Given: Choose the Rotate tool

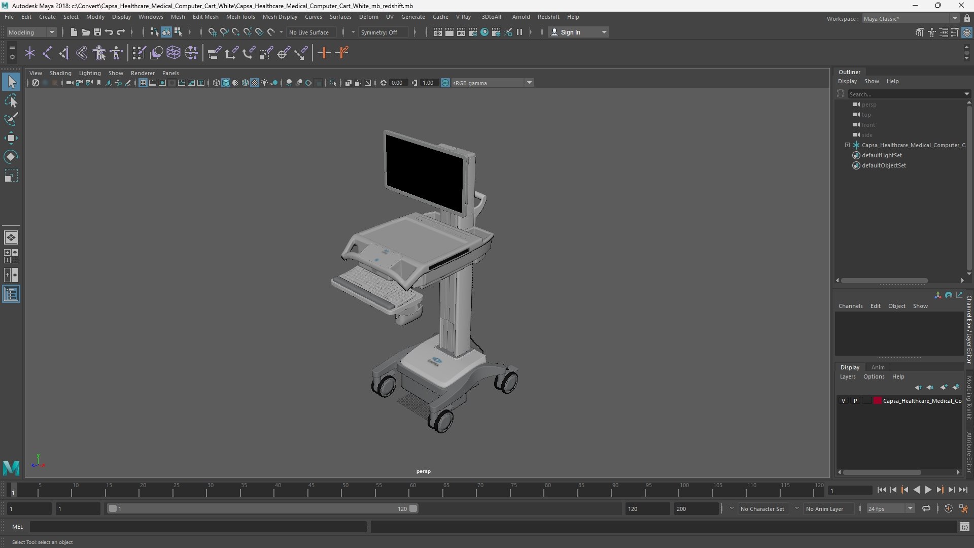Looking at the screenshot, I should pos(11,157).
